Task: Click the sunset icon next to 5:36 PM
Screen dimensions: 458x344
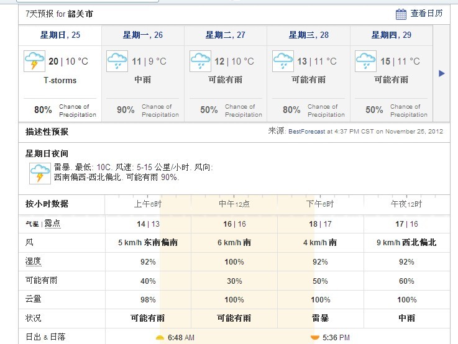Action: pos(314,337)
